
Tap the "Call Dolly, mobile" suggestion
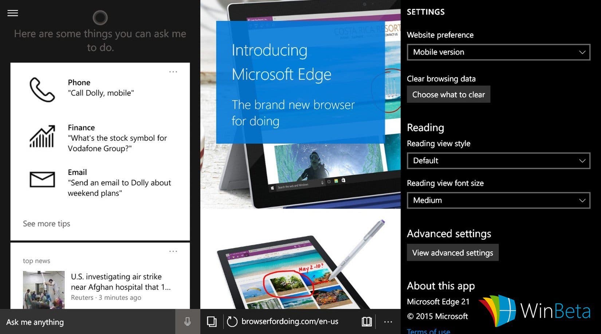101,93
